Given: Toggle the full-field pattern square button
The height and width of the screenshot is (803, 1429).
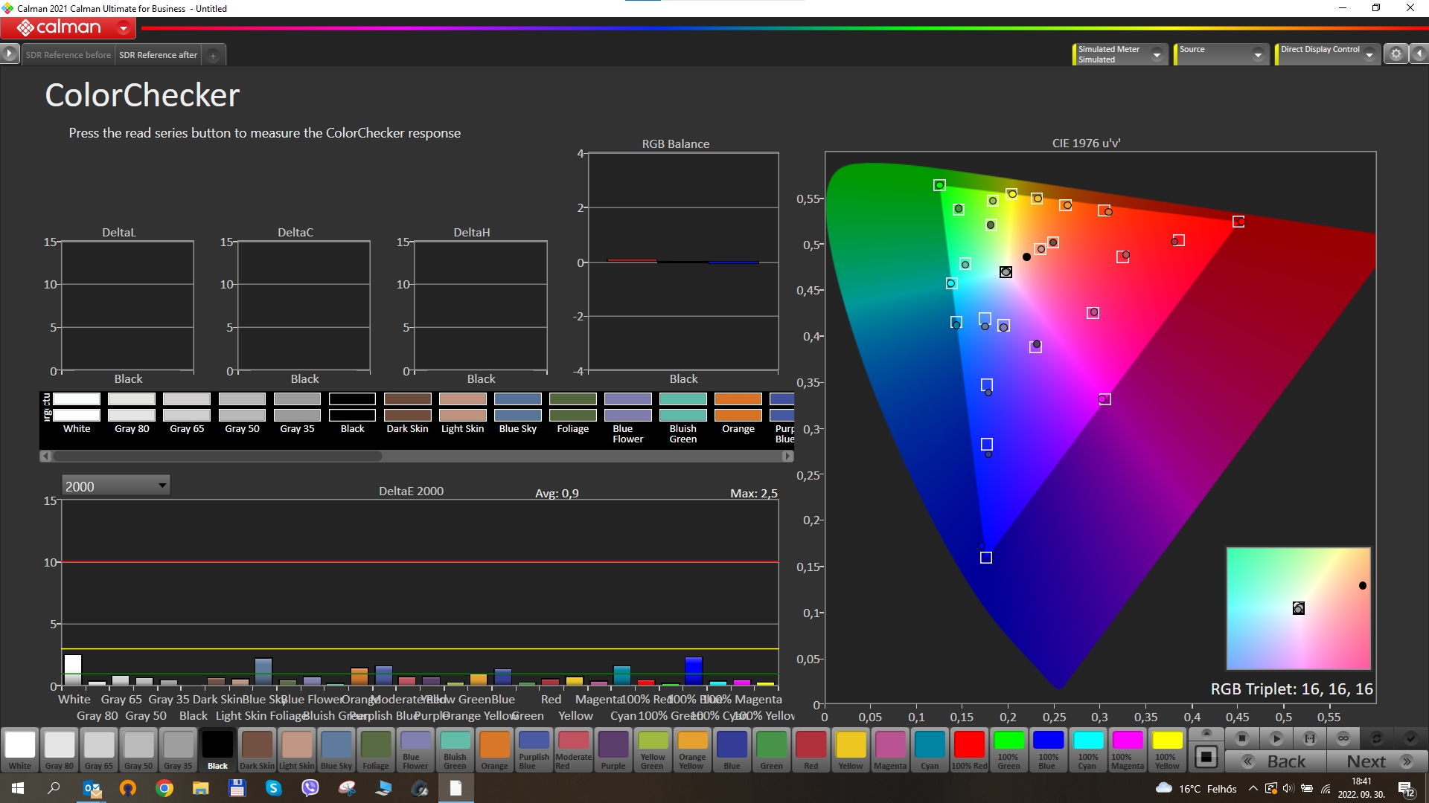Looking at the screenshot, I should (1206, 757).
